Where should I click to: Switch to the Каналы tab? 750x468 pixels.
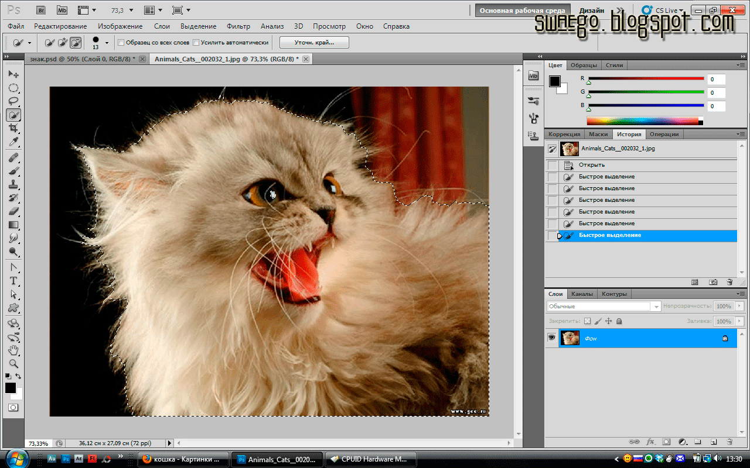click(582, 294)
